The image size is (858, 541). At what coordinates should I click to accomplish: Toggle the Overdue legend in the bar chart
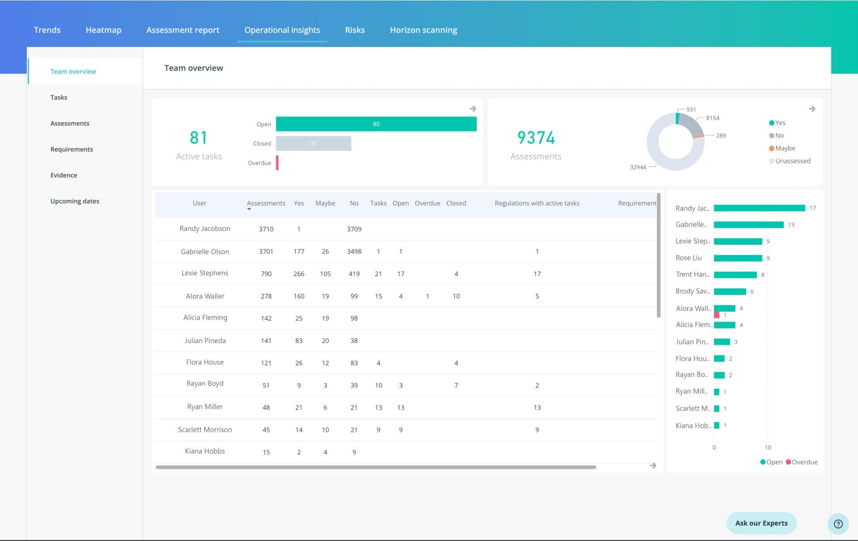(x=804, y=462)
